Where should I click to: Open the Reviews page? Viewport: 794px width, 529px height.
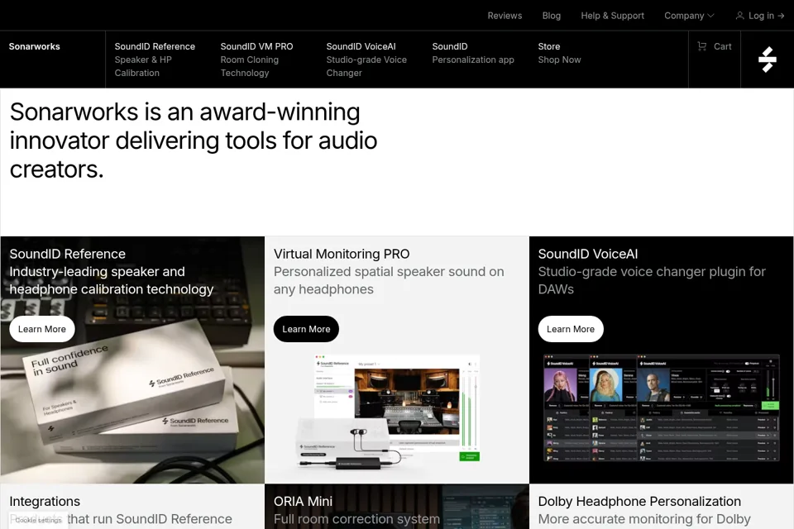point(505,16)
